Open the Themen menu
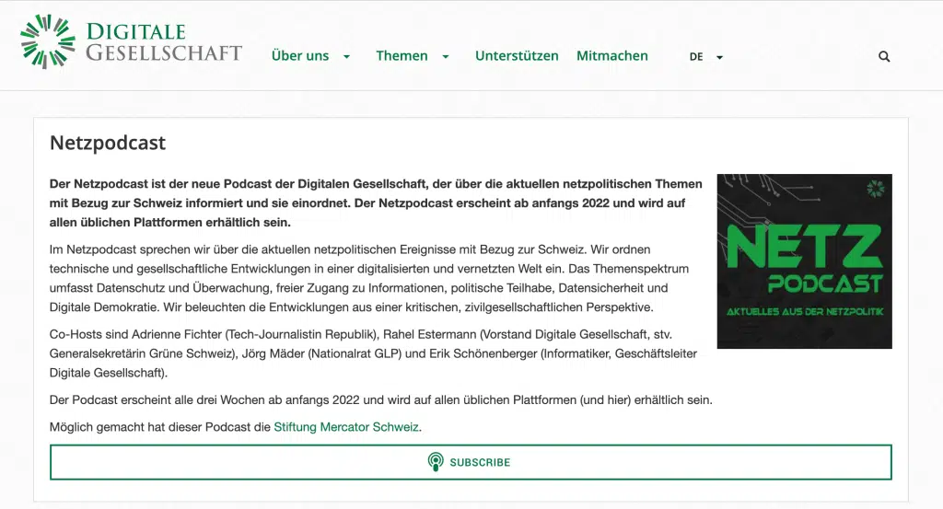The width and height of the screenshot is (943, 509). pyautogui.click(x=402, y=56)
